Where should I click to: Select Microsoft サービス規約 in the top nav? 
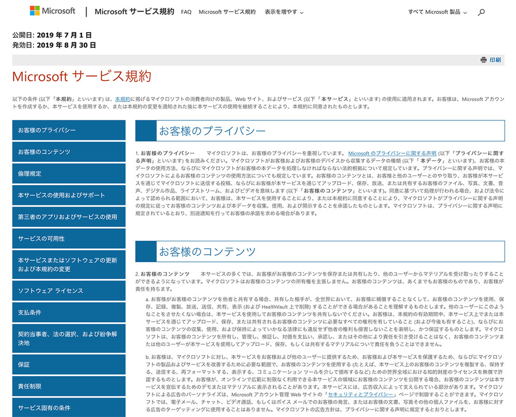point(227,12)
